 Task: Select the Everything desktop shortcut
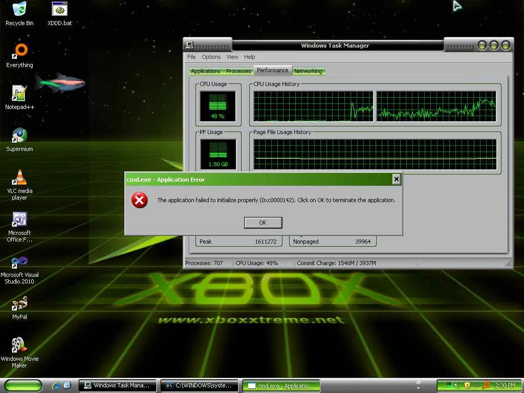(19, 55)
